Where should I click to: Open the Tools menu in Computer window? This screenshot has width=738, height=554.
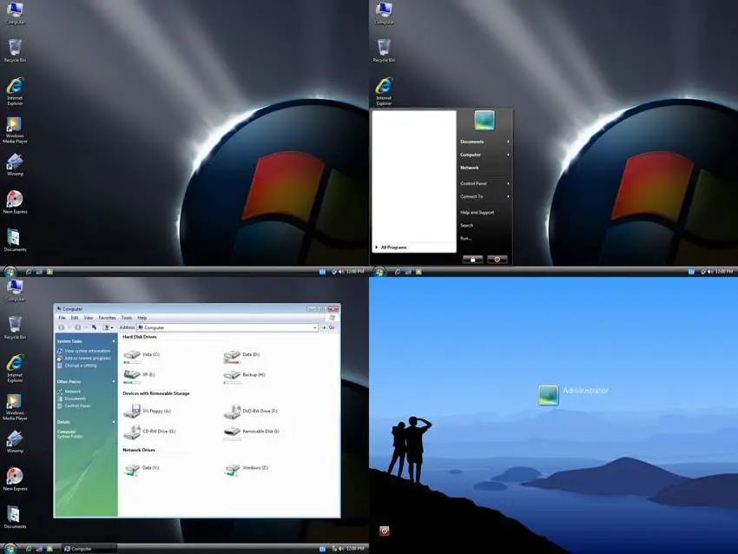coord(127,318)
